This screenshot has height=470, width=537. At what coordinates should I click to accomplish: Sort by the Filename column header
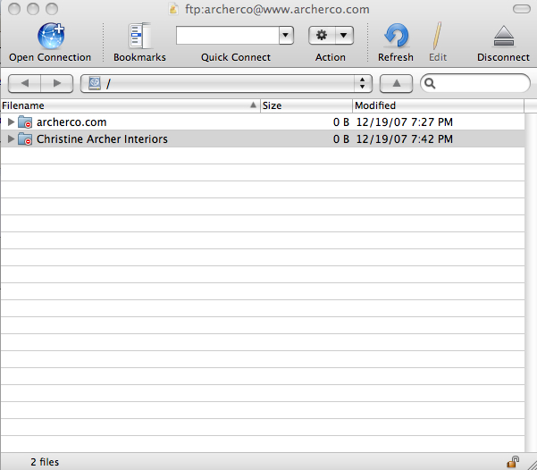(x=130, y=105)
